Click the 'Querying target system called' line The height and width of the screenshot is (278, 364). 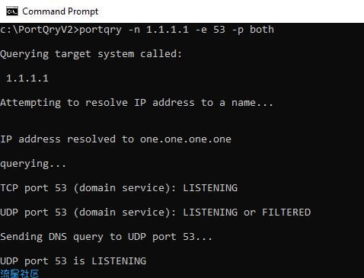[x=91, y=54]
